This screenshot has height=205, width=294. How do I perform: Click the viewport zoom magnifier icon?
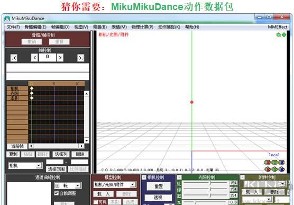[279, 35]
